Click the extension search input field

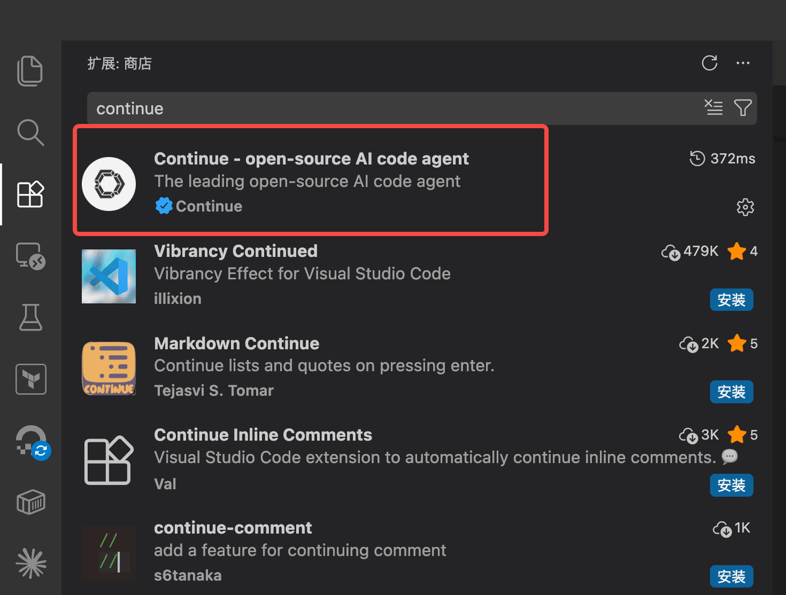(393, 109)
